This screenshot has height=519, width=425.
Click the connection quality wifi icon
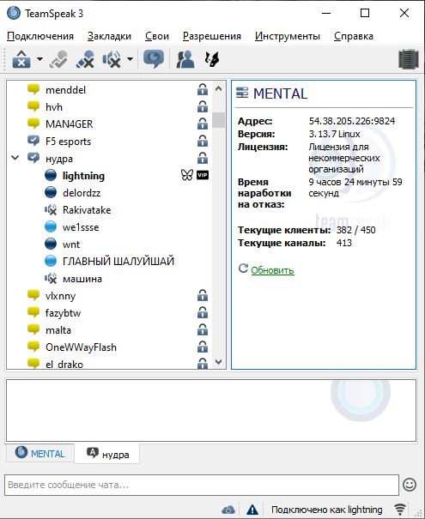pyautogui.click(x=400, y=510)
